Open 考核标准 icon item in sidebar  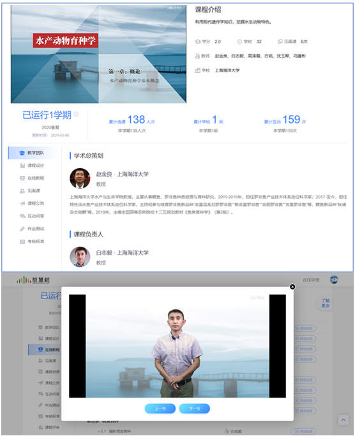[22, 242]
